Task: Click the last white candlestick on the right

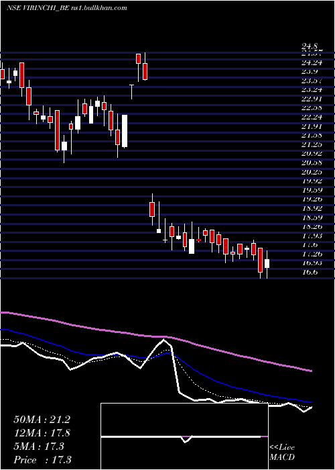Action: click(267, 263)
